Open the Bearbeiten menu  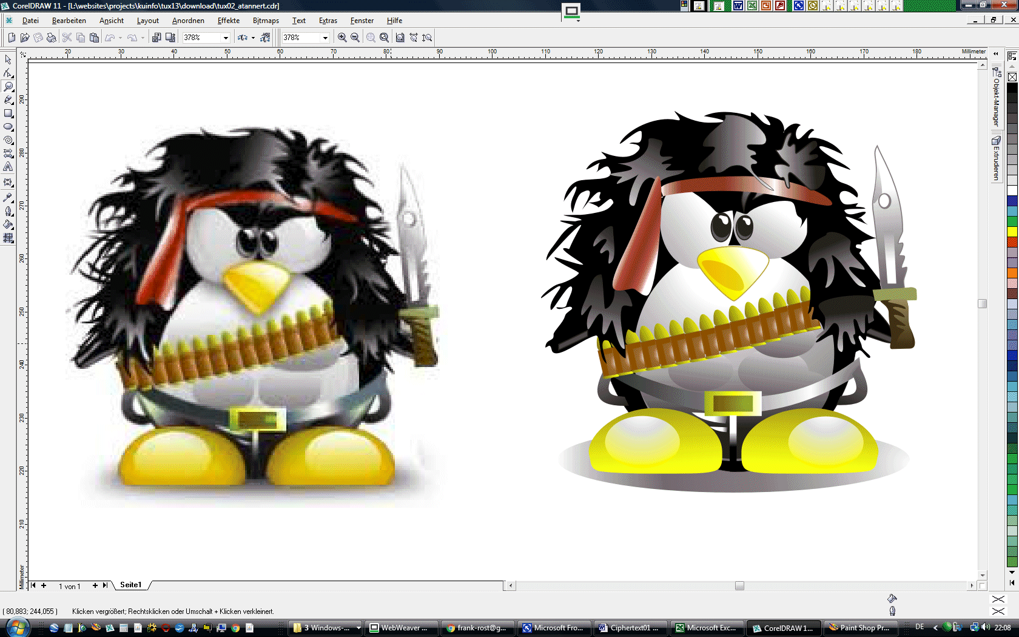click(x=69, y=21)
